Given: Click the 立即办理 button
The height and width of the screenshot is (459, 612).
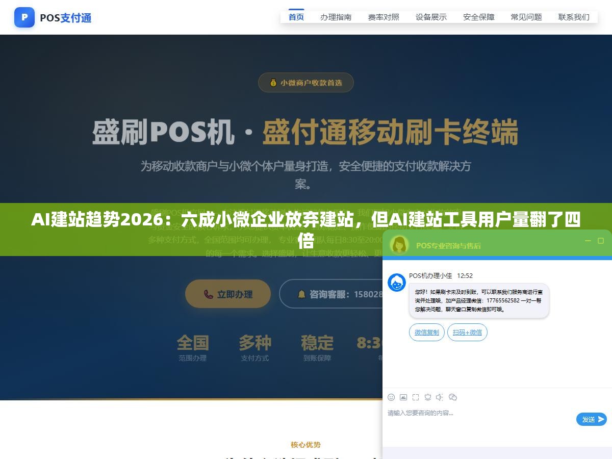Looking at the screenshot, I should [228, 294].
